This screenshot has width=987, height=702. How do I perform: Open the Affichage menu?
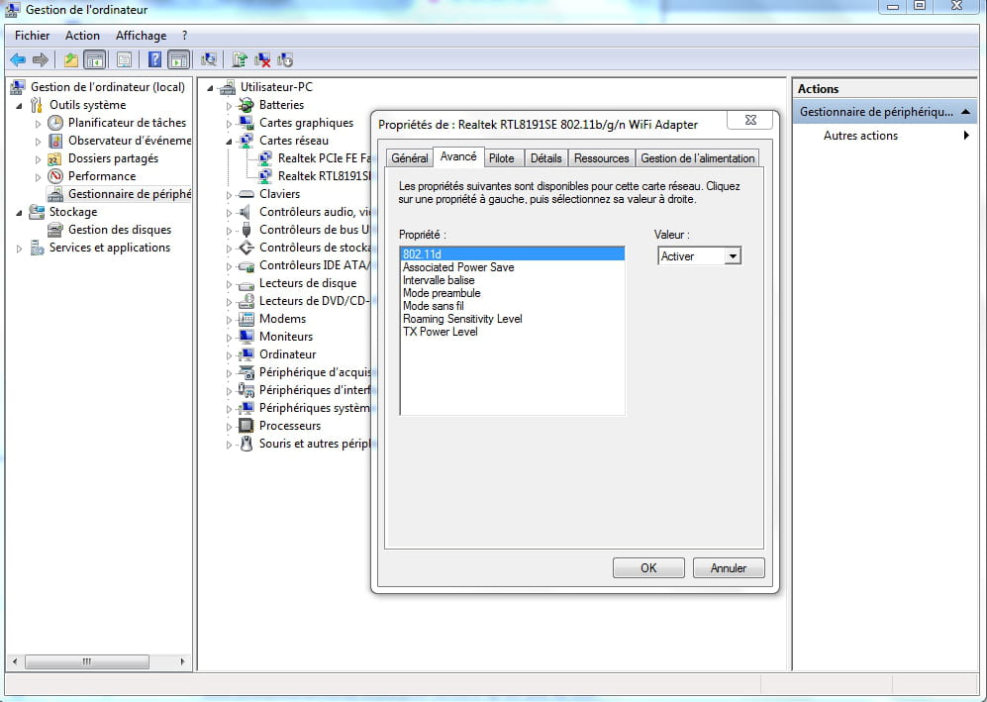(x=141, y=36)
